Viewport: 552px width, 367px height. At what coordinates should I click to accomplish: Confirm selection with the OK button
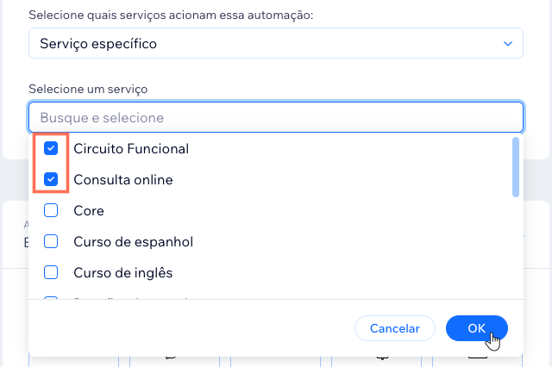477,328
